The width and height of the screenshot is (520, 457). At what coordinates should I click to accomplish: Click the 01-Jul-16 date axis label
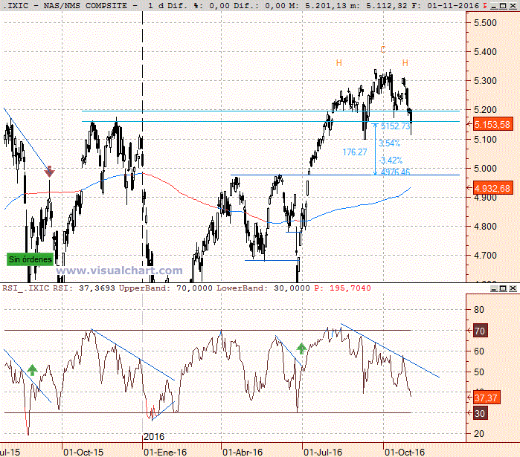click(323, 452)
